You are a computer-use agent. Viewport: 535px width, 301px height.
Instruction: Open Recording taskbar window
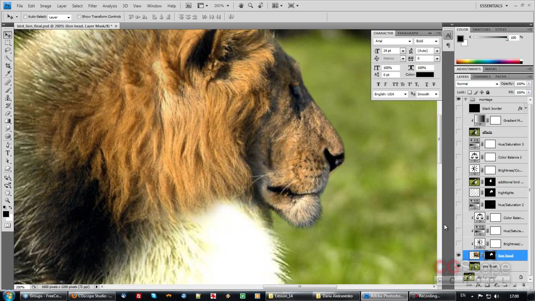tap(432, 296)
